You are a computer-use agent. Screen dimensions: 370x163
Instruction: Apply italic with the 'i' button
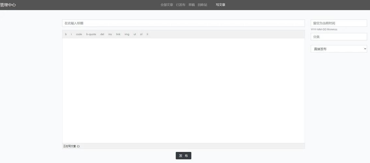[71, 34]
